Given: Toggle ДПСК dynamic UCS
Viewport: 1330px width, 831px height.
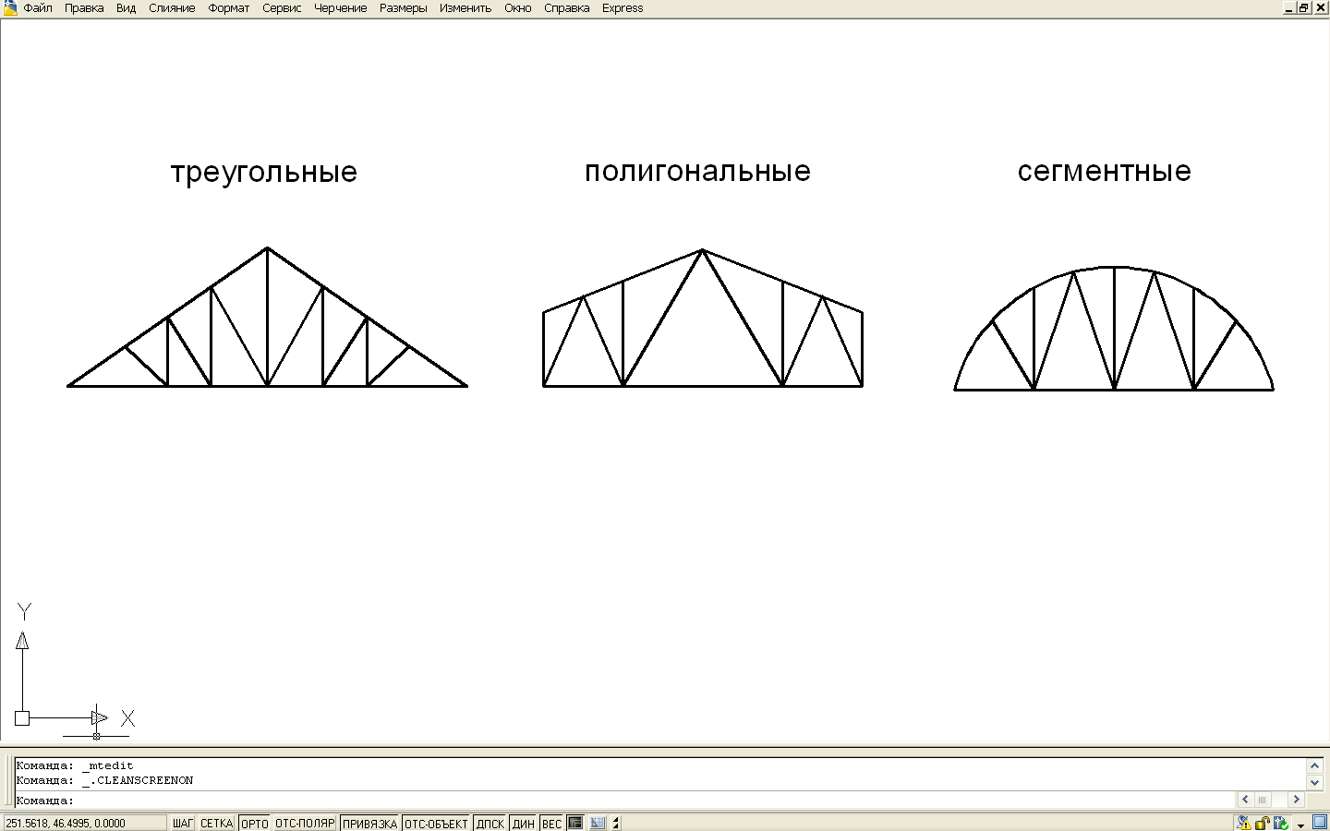Looking at the screenshot, I should point(490,824).
